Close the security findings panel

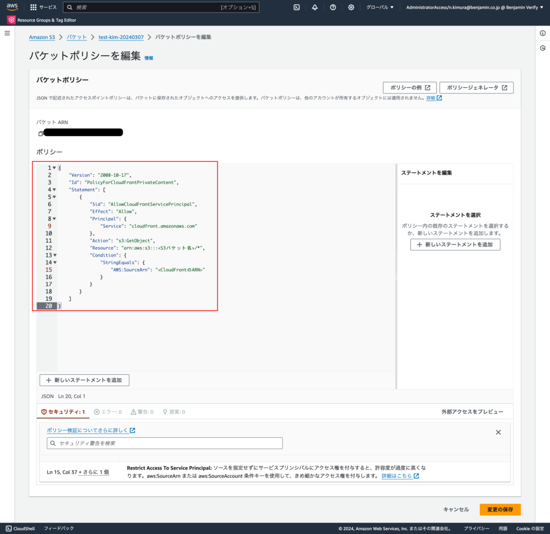pos(498,432)
